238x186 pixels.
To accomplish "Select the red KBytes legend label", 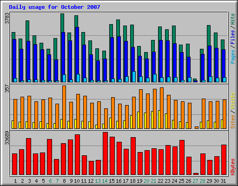I will pos(233,167).
